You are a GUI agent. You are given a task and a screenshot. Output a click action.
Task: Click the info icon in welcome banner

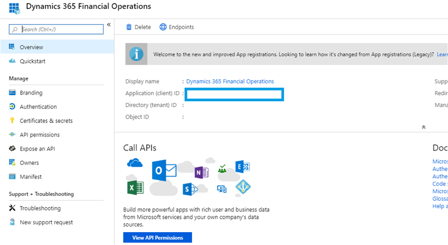pos(135,54)
